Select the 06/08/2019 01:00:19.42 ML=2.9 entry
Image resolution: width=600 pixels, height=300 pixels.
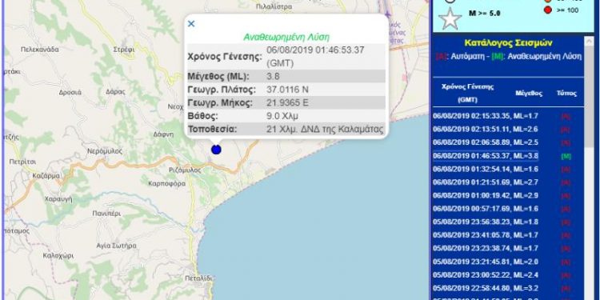click(x=486, y=195)
